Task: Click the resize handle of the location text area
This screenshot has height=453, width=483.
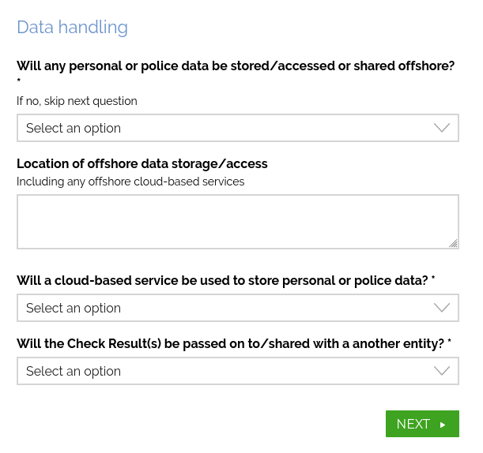Action: pos(453,244)
